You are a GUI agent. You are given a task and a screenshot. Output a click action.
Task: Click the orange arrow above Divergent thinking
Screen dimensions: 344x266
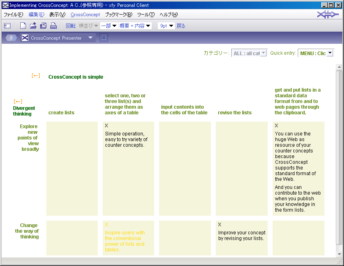click(x=18, y=101)
